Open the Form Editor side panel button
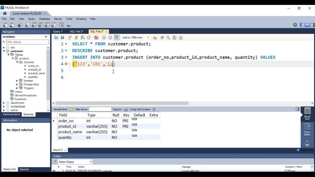Image resolution: width=315 pixels, height=177 pixels. click(307, 129)
